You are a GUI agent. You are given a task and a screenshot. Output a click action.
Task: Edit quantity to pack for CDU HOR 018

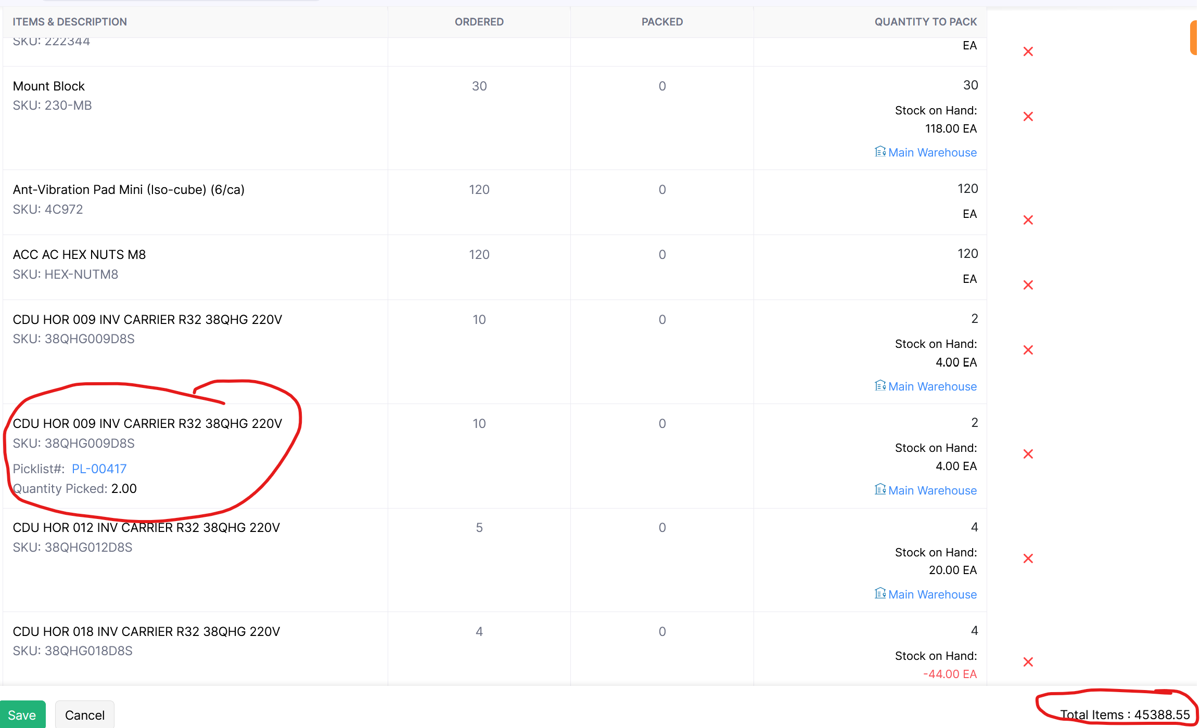tap(974, 631)
